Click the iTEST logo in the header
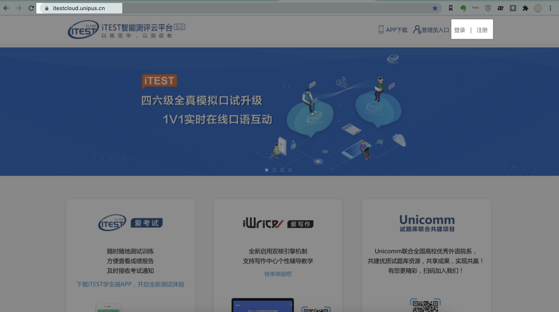This screenshot has width=559, height=312. (x=83, y=30)
